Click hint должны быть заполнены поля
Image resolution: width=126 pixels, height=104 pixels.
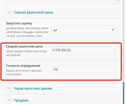click(27, 32)
